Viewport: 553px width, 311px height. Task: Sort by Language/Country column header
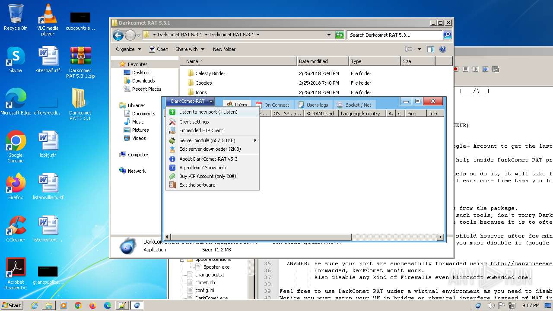(362, 114)
